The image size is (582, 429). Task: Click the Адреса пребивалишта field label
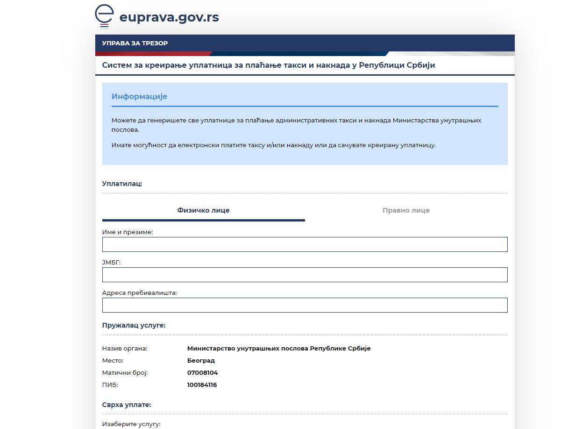(140, 293)
